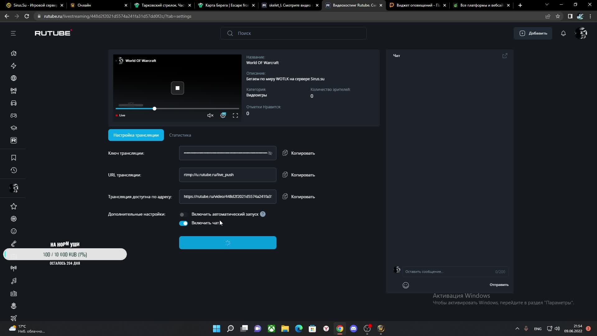Switch to the Виджет оповещений browser tab
The height and width of the screenshot is (336, 597).
pyautogui.click(x=418, y=5)
